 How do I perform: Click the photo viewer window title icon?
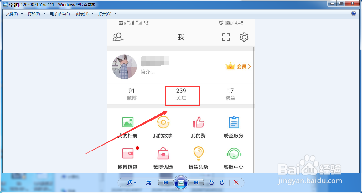click(x=5, y=4)
